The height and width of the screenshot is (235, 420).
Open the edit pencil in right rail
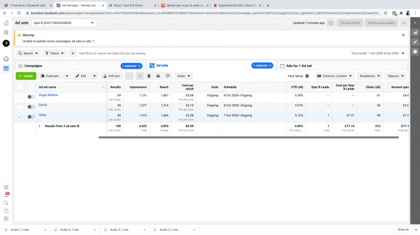point(415,42)
